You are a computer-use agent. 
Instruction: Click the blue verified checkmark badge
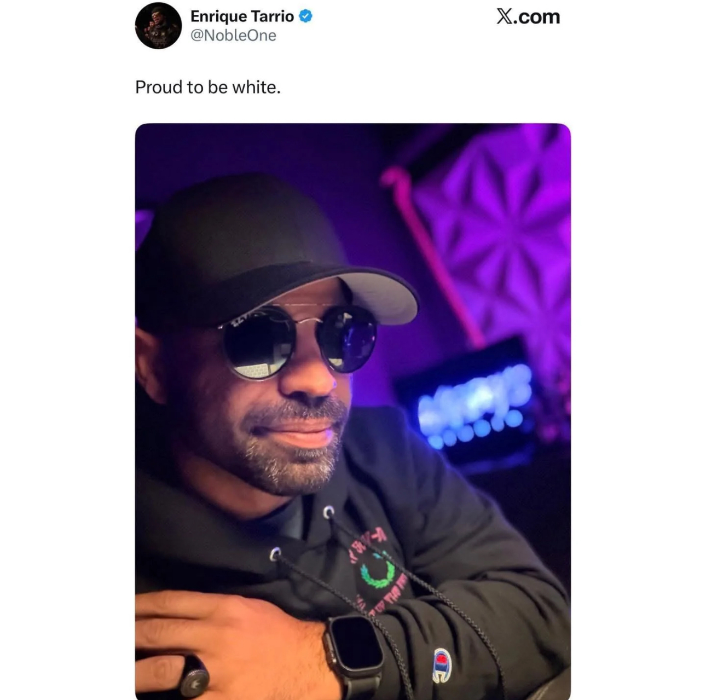tap(306, 16)
